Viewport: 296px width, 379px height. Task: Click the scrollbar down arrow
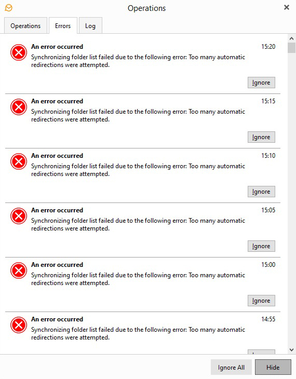pos(292,350)
